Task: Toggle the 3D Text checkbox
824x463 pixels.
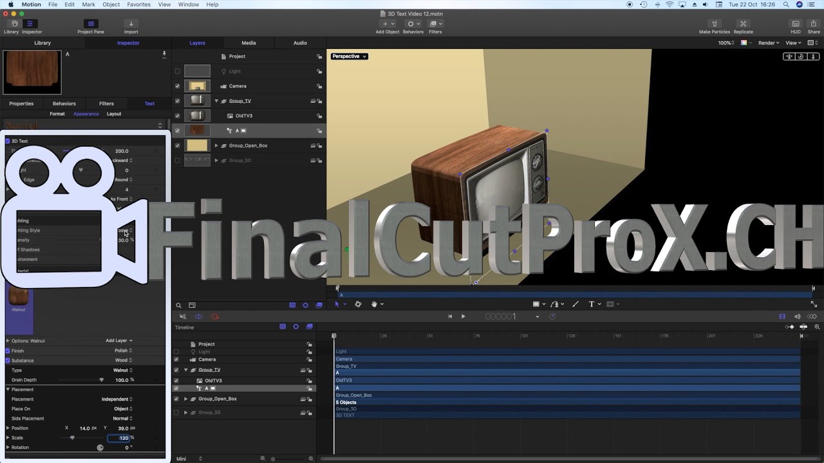Action: (8, 141)
